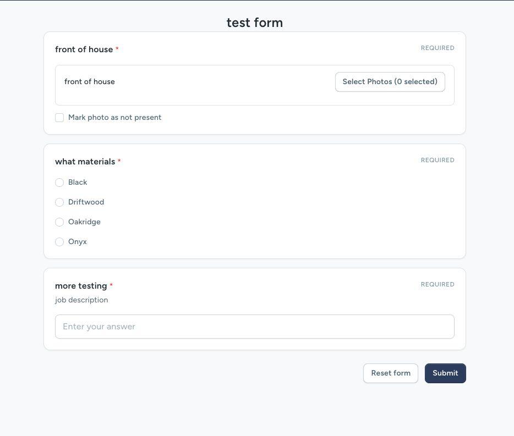Select the Black material radio option
This screenshot has height=436, width=514.
coord(59,183)
